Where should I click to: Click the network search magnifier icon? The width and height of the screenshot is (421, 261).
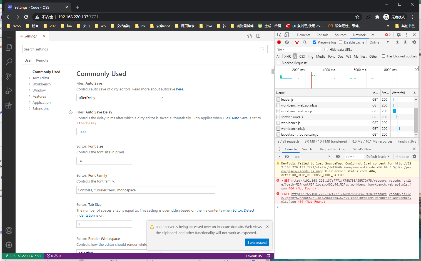305,42
